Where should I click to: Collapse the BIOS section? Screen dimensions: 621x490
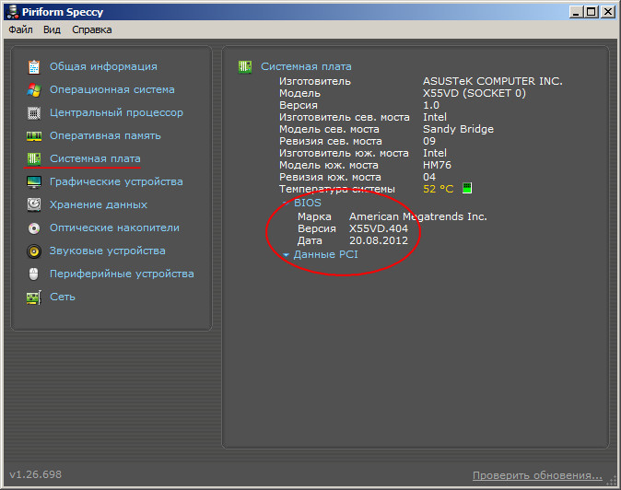286,203
